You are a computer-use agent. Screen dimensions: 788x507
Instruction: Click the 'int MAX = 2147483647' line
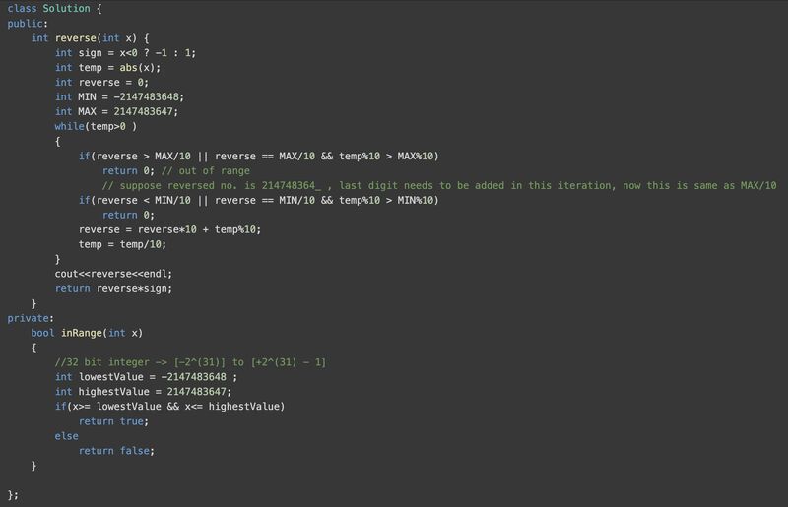point(118,112)
